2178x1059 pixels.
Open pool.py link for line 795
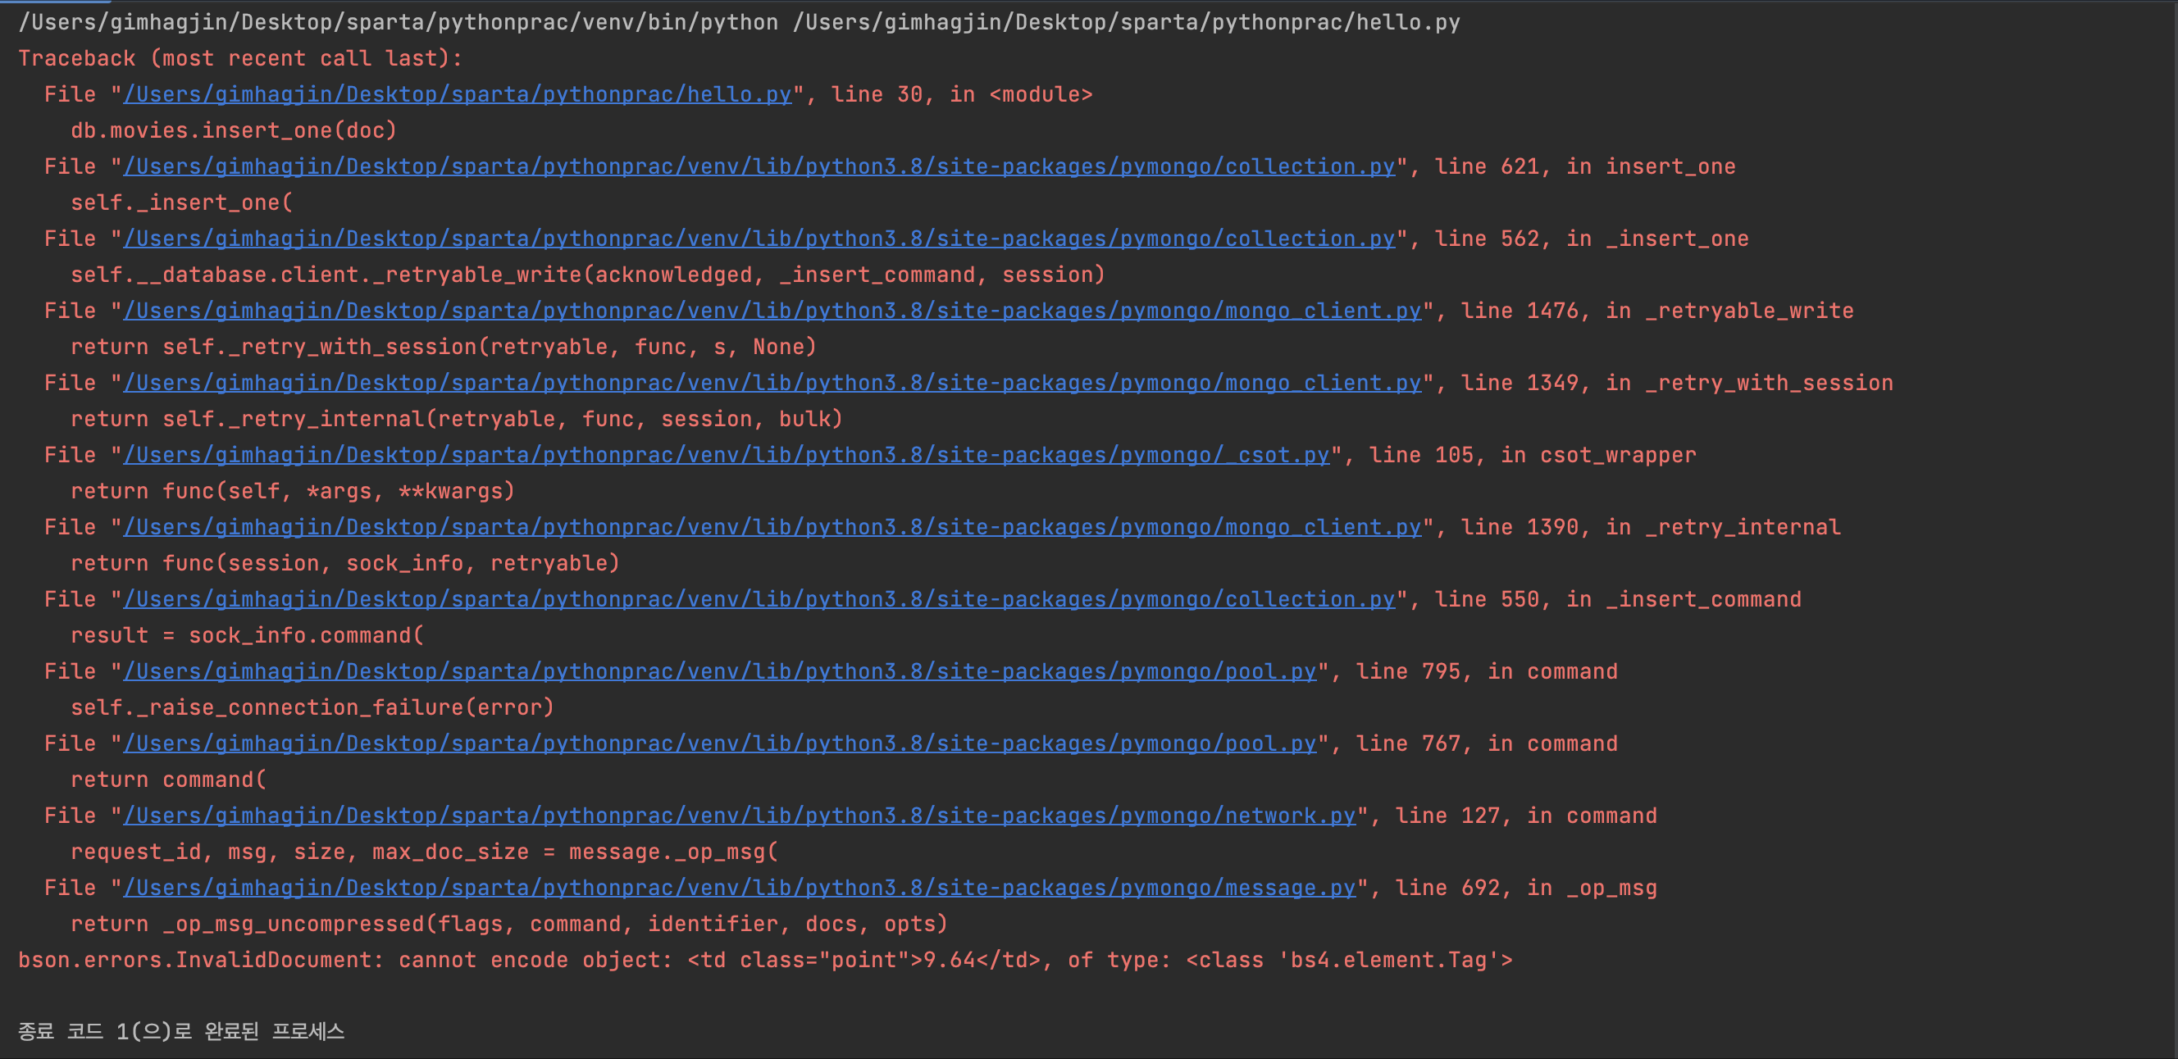720,671
